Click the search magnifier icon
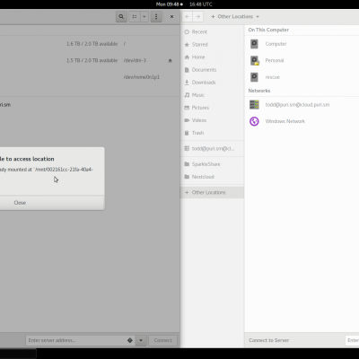The height and width of the screenshot is (359, 359). point(121,17)
